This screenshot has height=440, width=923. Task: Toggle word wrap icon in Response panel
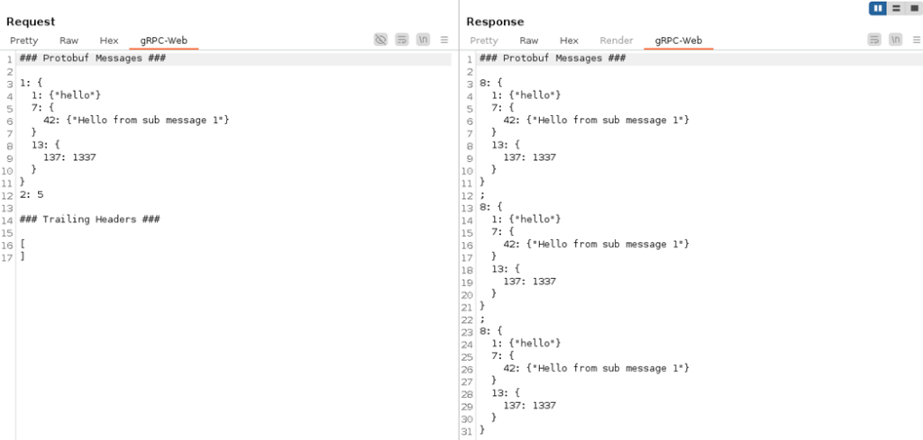pos(874,40)
